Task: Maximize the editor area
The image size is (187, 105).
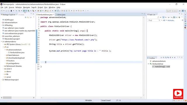Action: 144,14
